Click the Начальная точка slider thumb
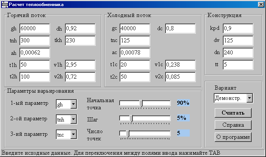This screenshot has width=266, height=157. [141, 103]
